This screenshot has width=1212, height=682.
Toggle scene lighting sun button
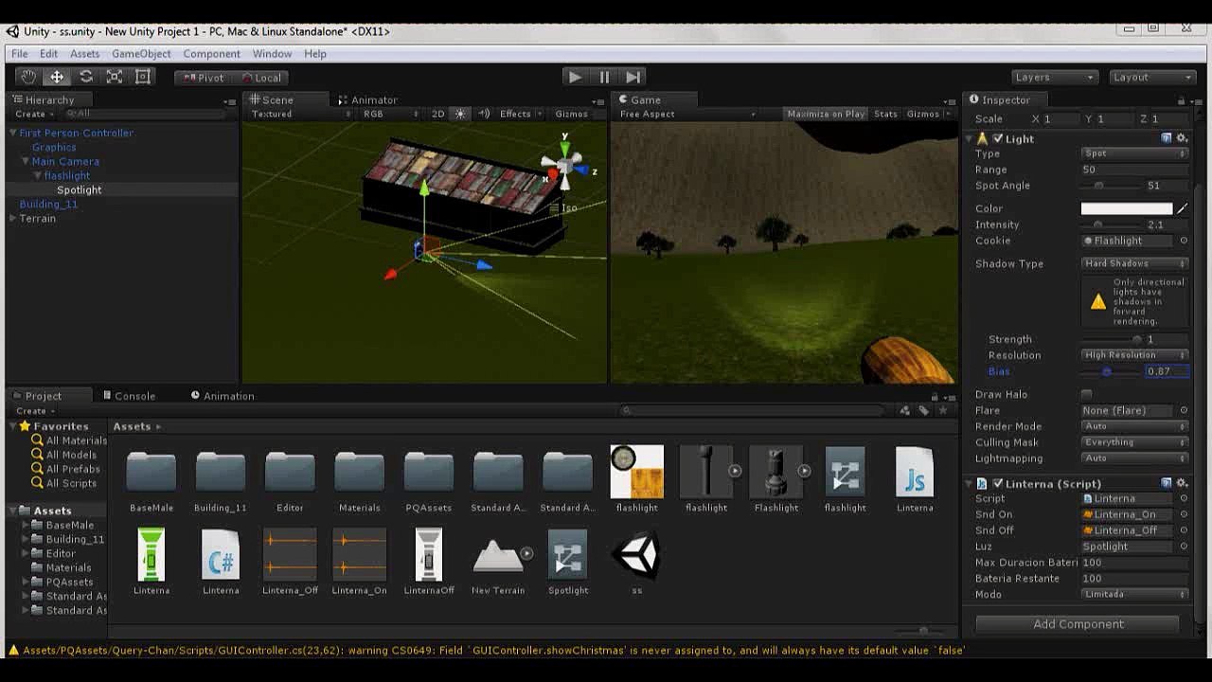click(461, 114)
